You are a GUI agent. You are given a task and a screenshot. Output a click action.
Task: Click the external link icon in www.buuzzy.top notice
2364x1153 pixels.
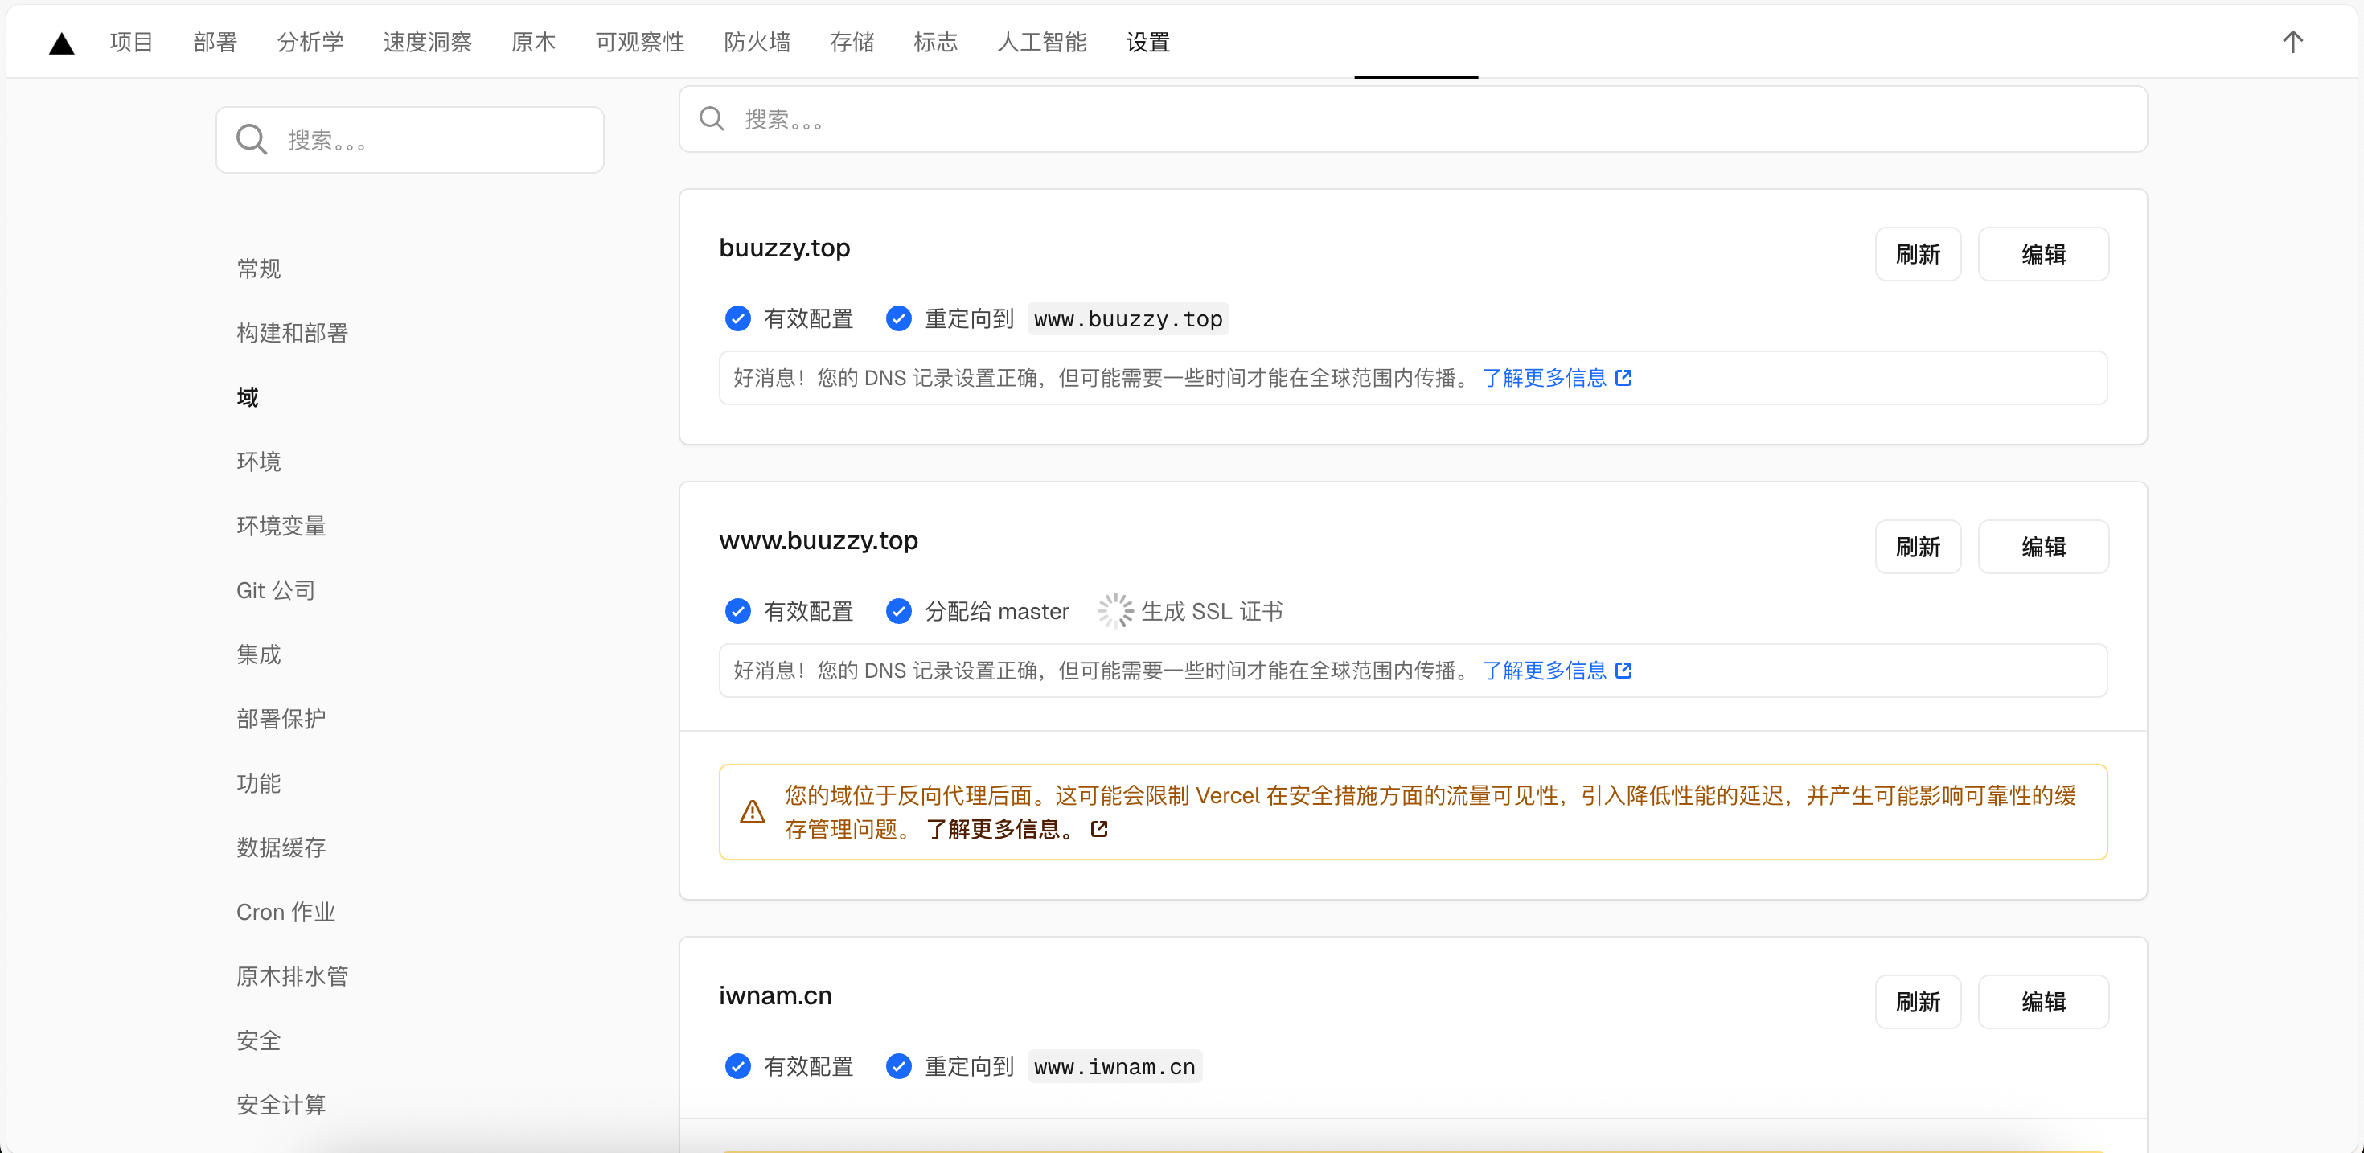tap(1623, 671)
